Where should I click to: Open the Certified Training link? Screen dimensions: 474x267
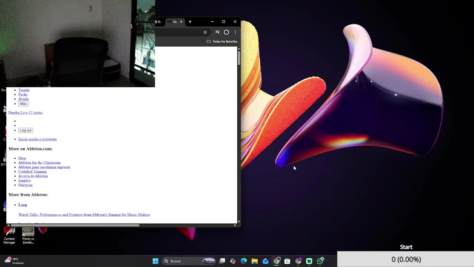click(x=33, y=172)
